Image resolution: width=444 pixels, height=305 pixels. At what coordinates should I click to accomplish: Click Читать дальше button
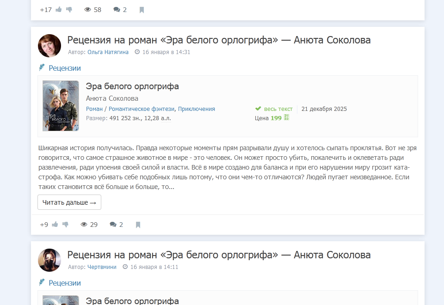[69, 202]
